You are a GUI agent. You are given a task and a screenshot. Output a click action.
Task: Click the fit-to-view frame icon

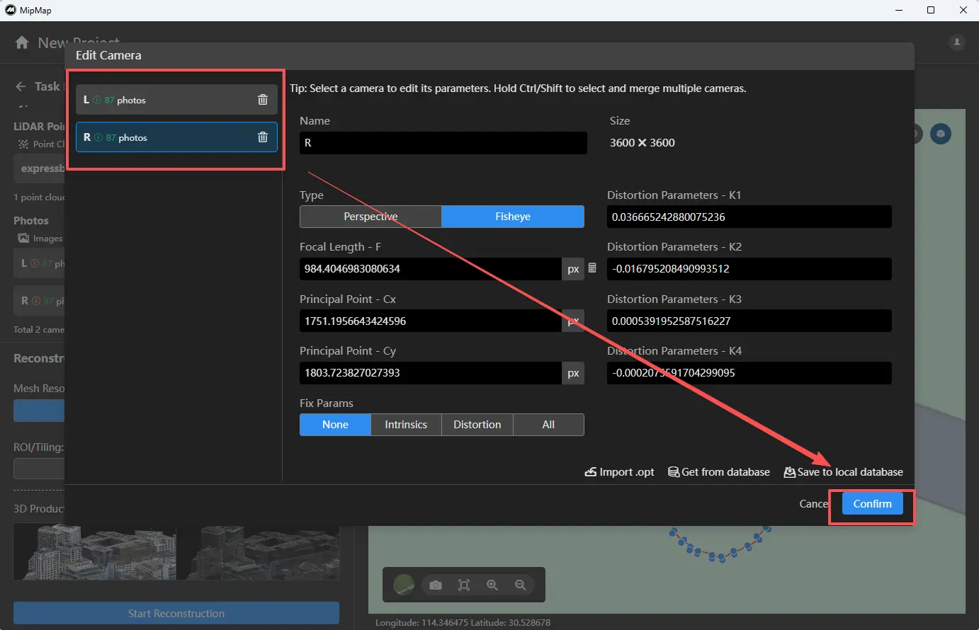pyautogui.click(x=464, y=585)
